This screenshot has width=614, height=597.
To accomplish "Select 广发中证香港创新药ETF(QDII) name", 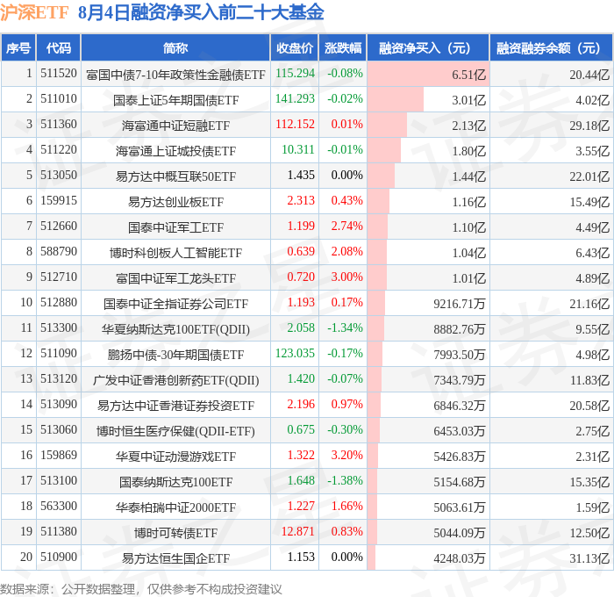I will (x=175, y=380).
